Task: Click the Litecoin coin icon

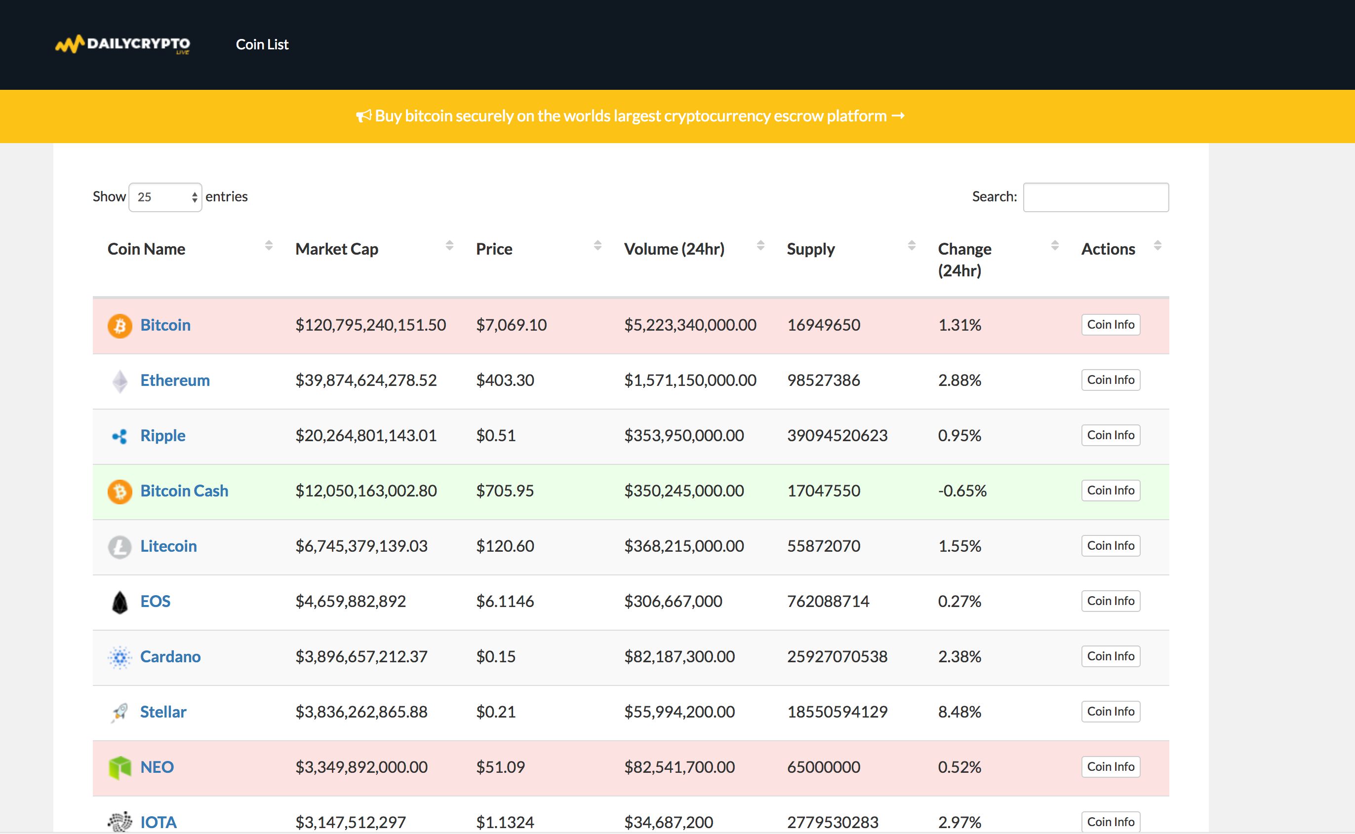Action: (x=120, y=547)
